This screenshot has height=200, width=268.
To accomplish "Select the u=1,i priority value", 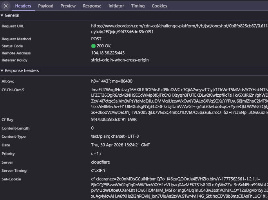I will coord(96,153).
